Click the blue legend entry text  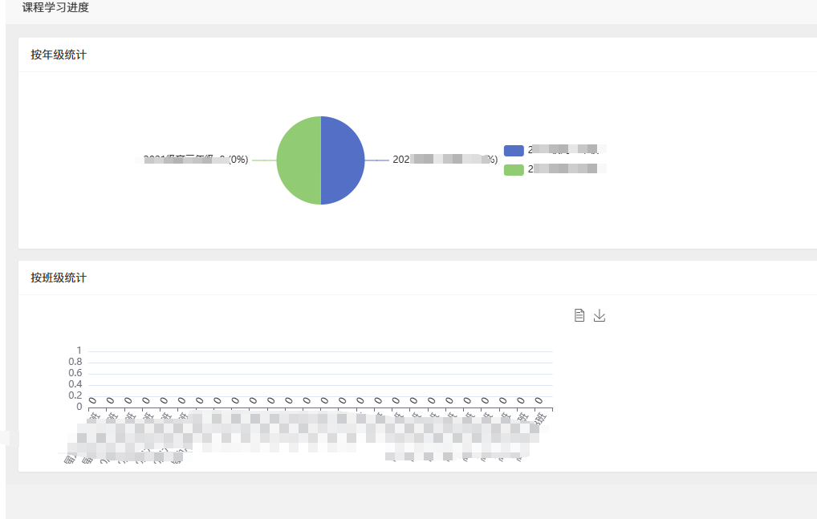click(x=567, y=149)
